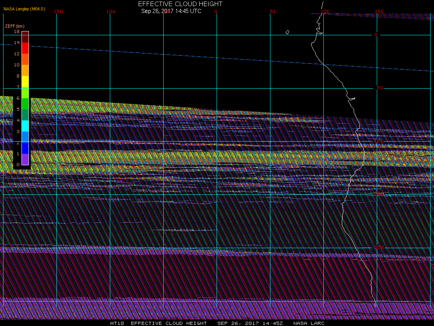
Task: Click the green 5–6 km colorbar segment
Action: point(25,104)
